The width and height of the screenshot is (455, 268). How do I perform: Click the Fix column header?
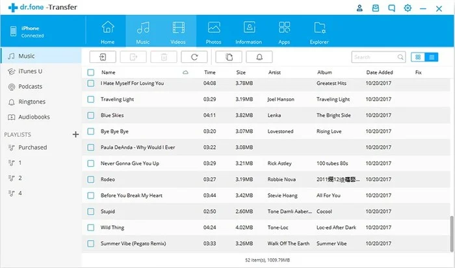[x=418, y=73]
